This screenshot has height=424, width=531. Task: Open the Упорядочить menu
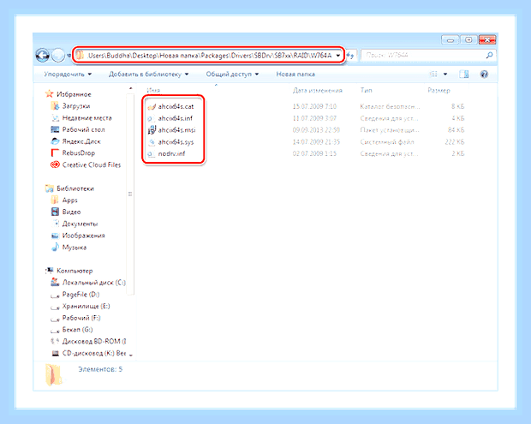click(x=68, y=75)
